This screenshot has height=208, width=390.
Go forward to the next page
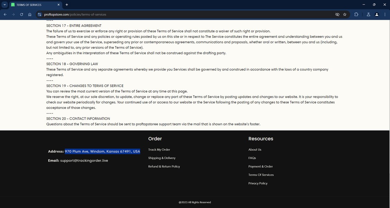click(x=14, y=15)
